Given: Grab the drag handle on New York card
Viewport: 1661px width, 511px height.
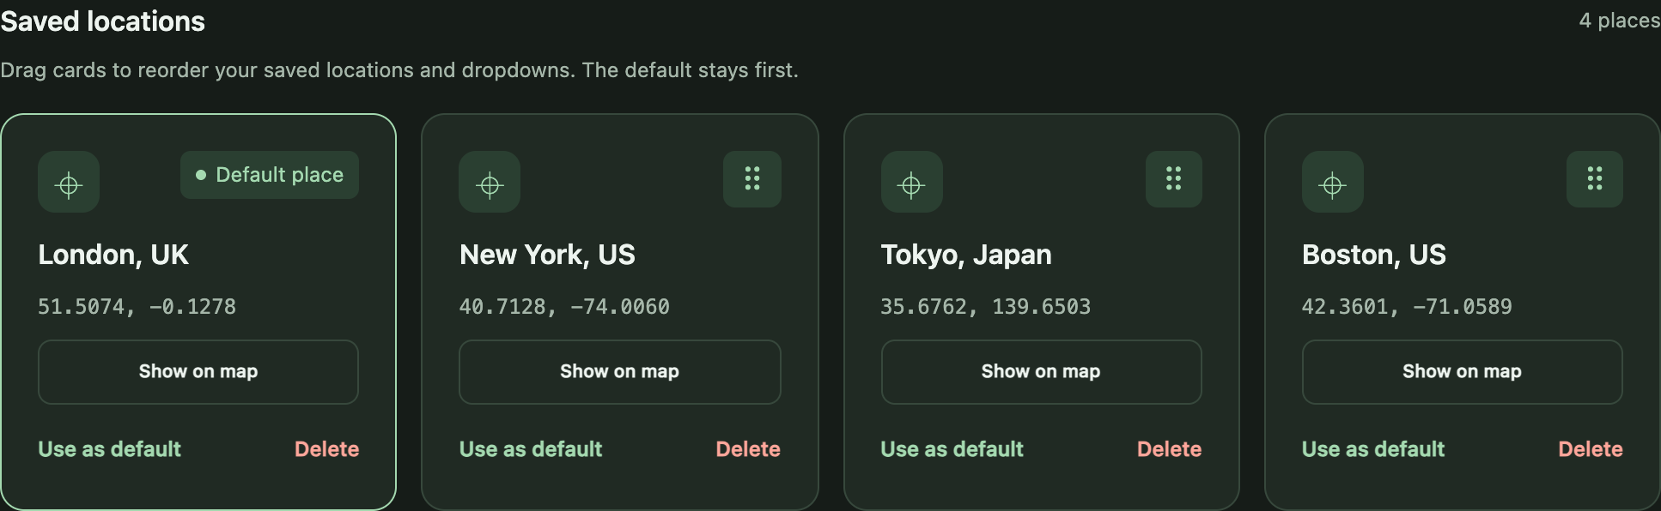Looking at the screenshot, I should click(752, 179).
